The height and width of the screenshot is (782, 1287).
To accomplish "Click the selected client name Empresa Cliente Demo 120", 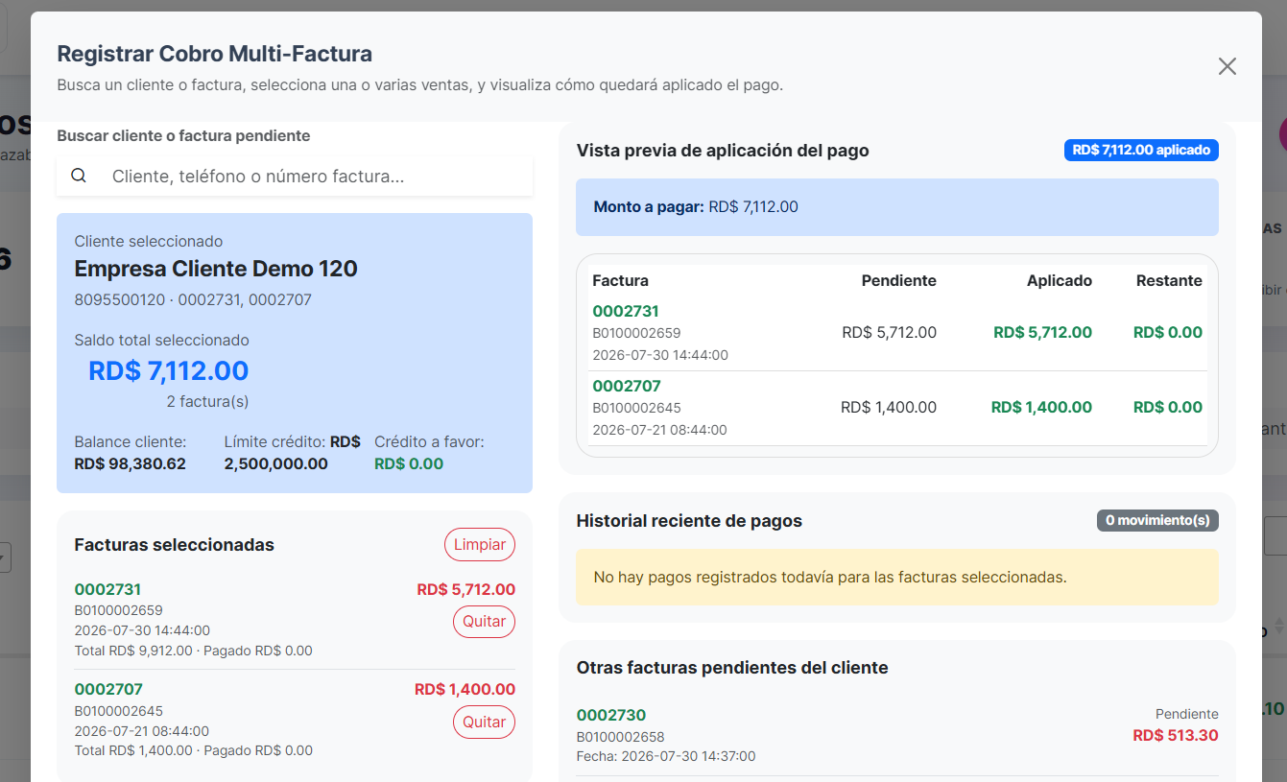I will point(216,269).
